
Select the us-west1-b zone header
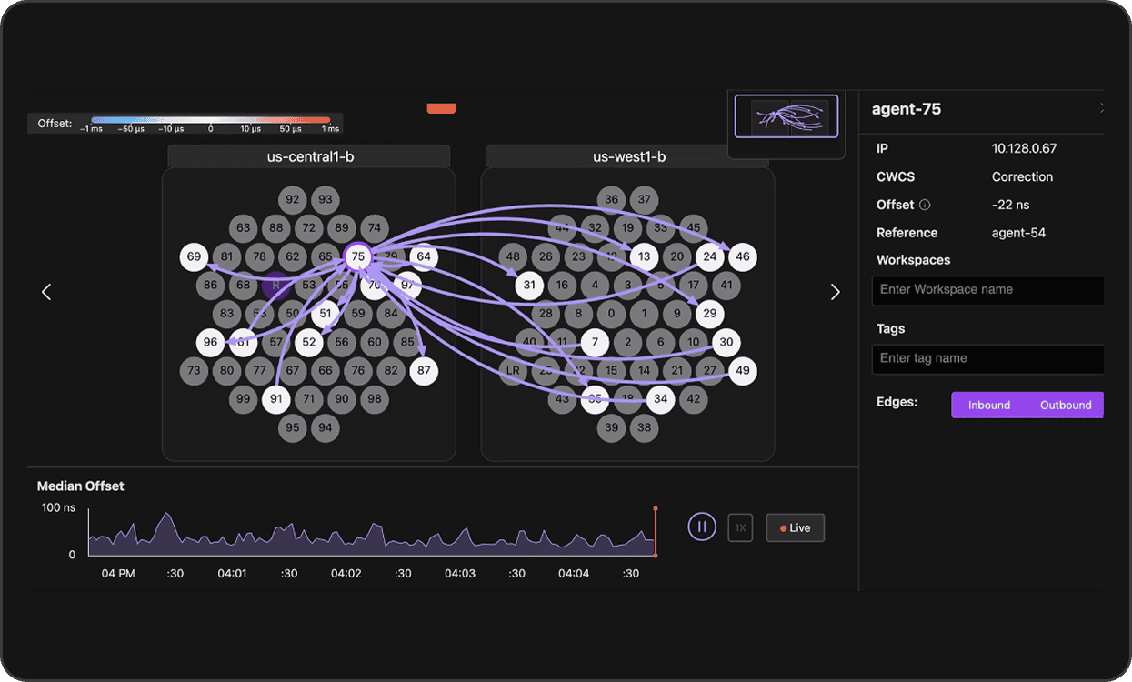click(x=628, y=156)
